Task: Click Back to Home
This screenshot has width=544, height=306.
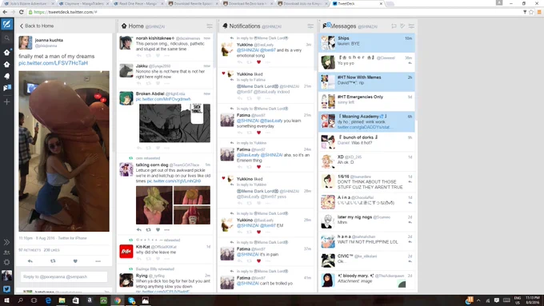Action: point(37,26)
